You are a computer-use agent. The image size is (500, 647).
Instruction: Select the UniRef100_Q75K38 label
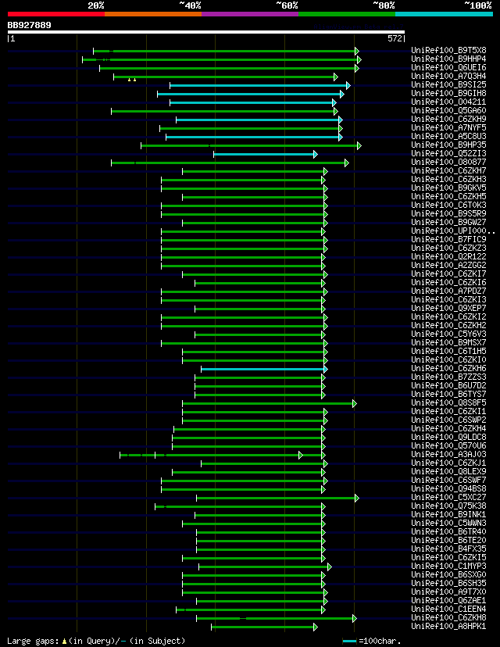[449, 506]
